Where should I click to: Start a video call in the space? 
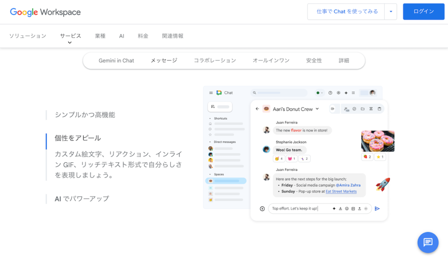[332, 109]
